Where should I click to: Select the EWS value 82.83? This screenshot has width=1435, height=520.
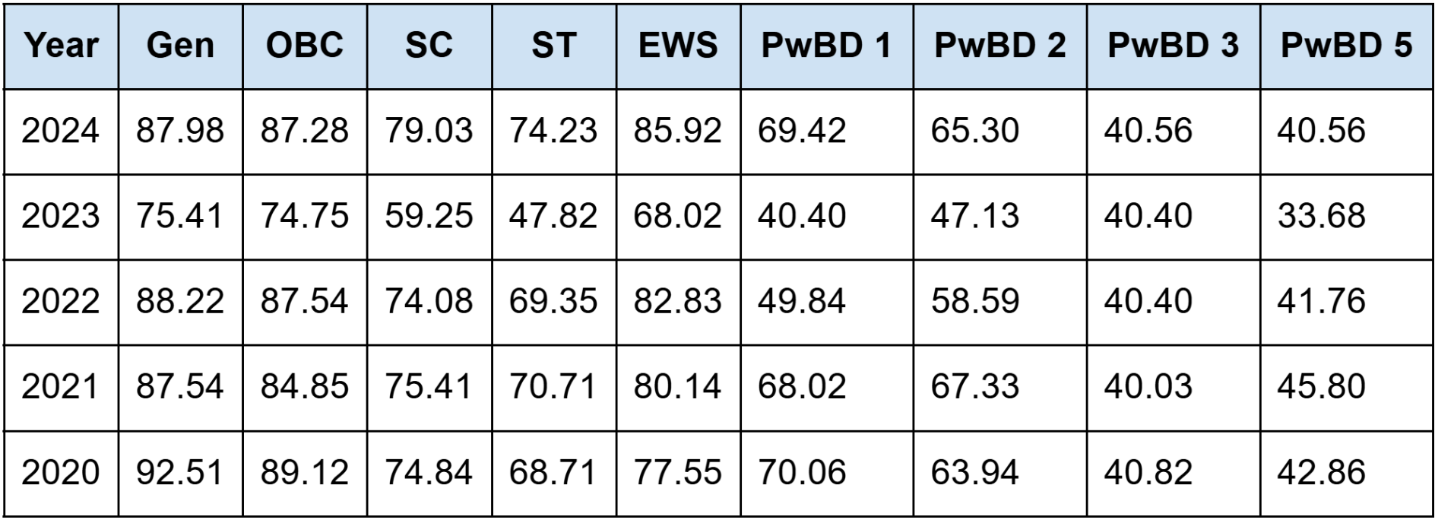pyautogui.click(x=678, y=302)
